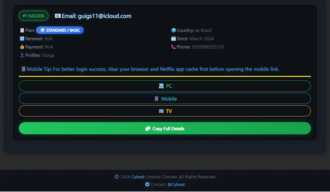
Task: Click the Cookies Checker rights reserved text
Action: click(181, 177)
